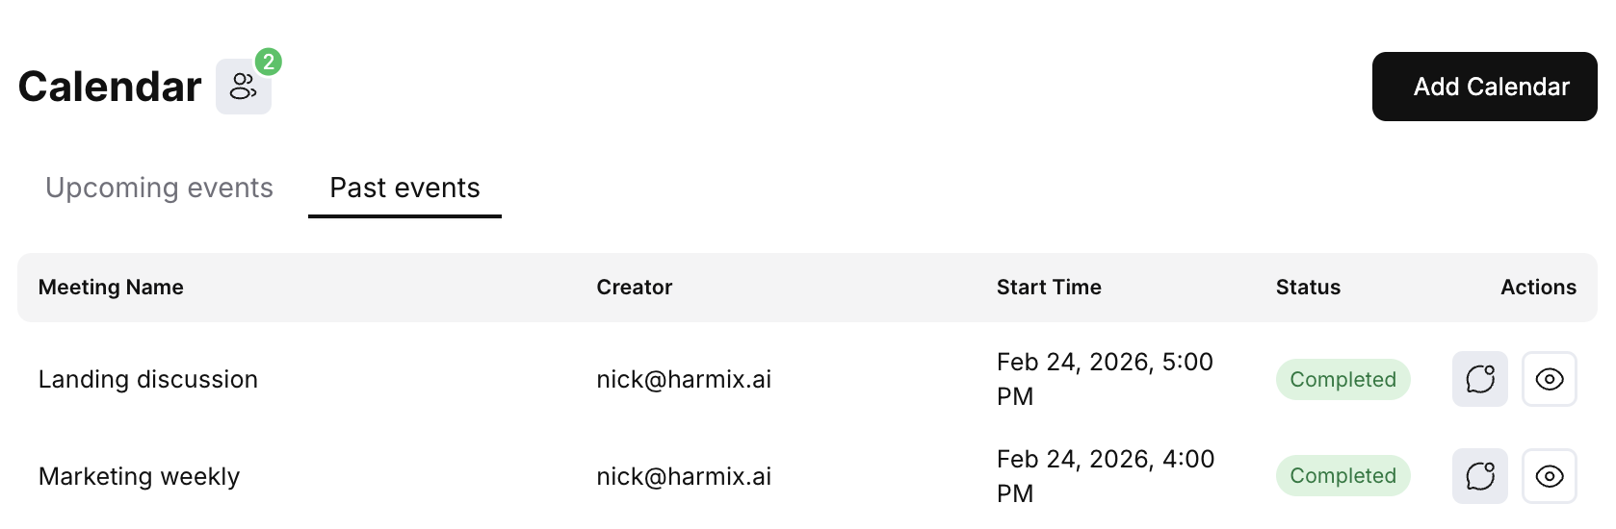
Task: Click the team members icon beside Calendar
Action: pos(243,88)
